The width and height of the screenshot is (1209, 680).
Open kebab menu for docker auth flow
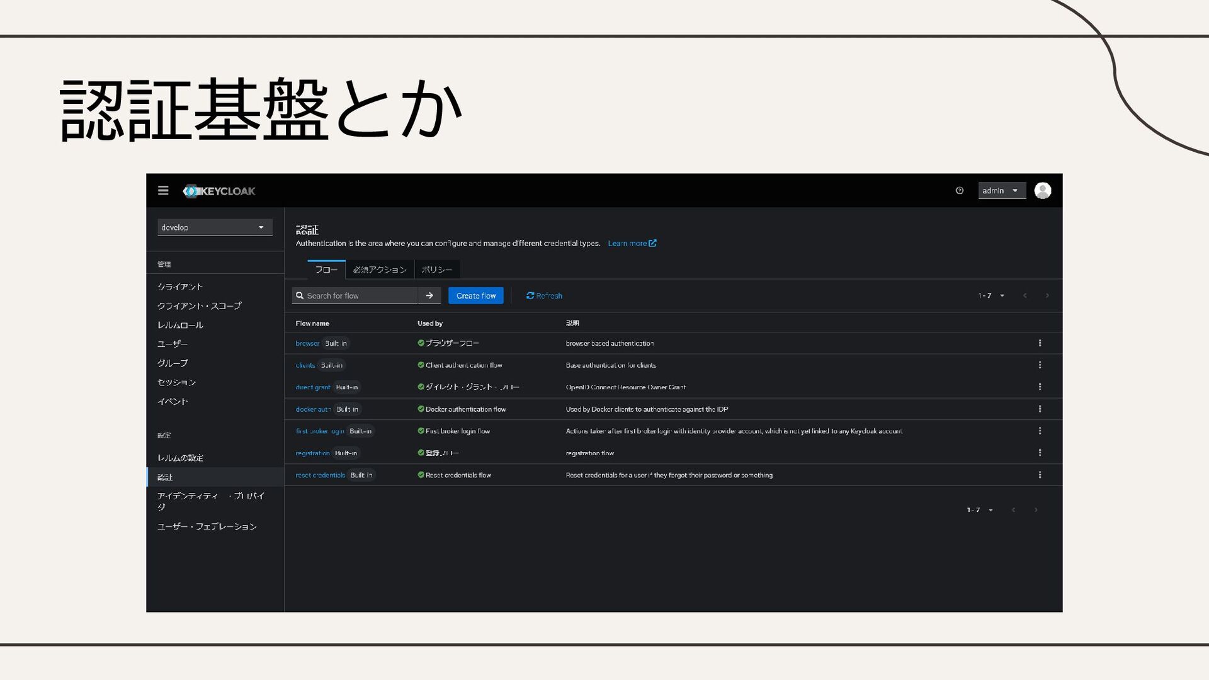tap(1040, 409)
